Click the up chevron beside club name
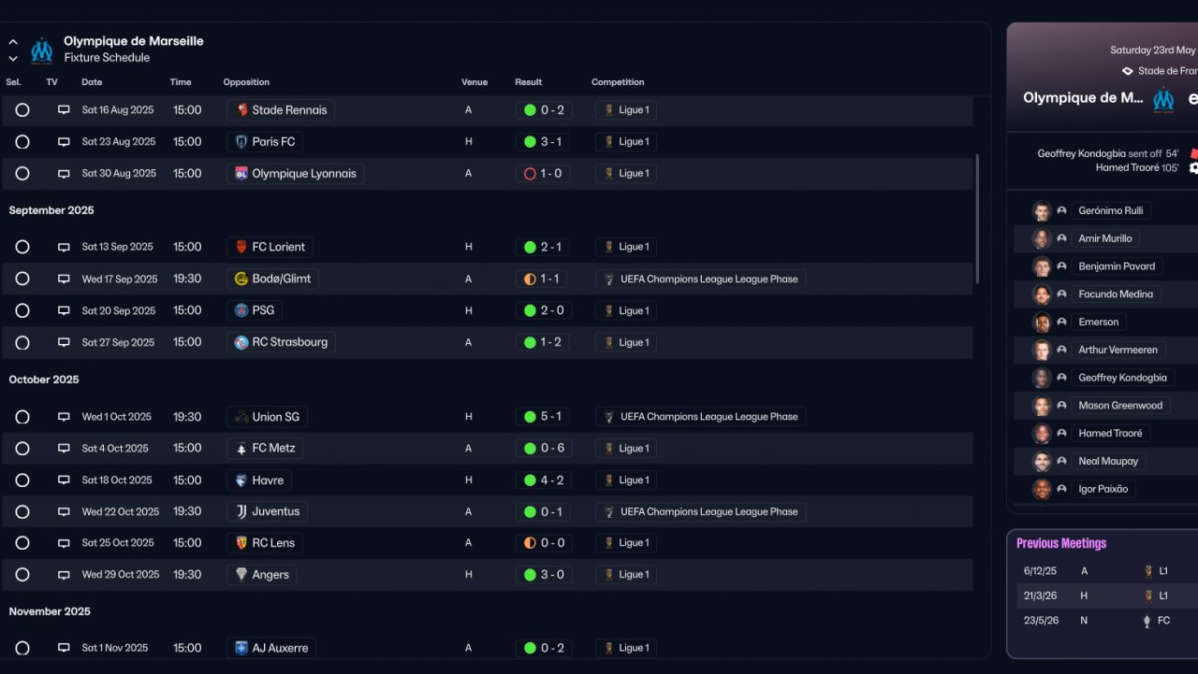 pyautogui.click(x=13, y=42)
